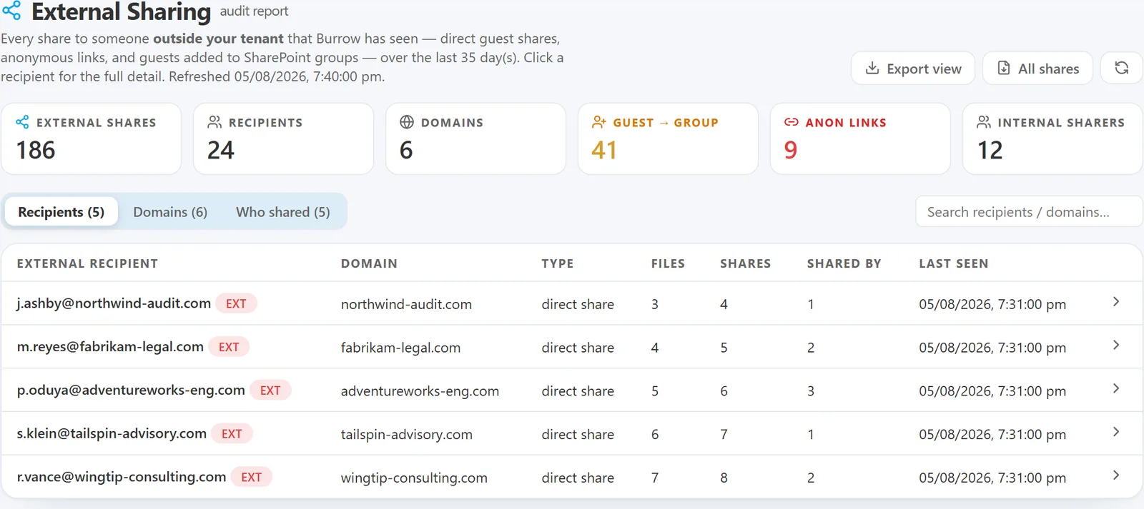Click the External Recipient column header
The image size is (1144, 509).
coord(87,263)
